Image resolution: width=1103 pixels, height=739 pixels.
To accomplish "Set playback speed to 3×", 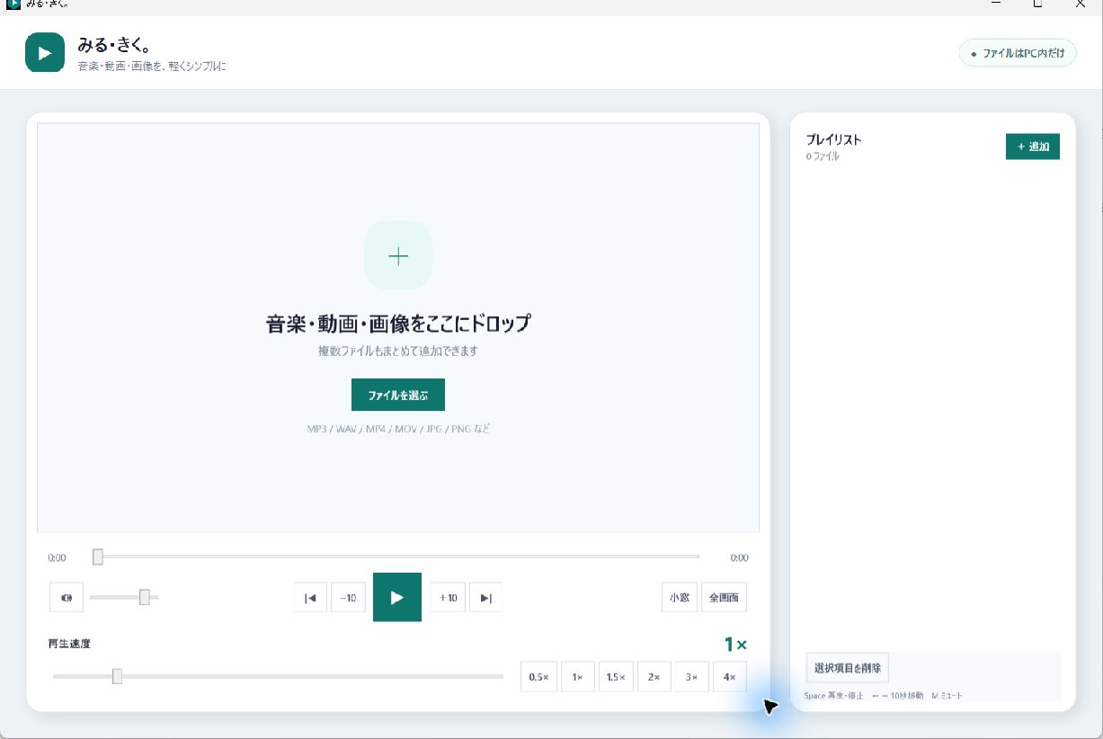I will click(x=691, y=677).
